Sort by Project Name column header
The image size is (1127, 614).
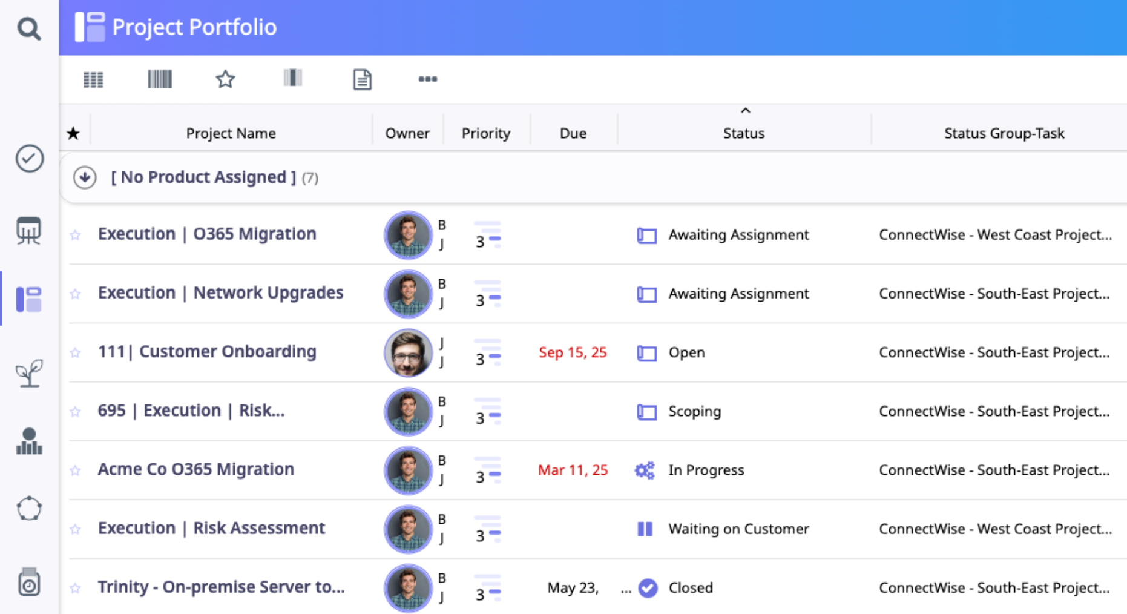tap(231, 133)
